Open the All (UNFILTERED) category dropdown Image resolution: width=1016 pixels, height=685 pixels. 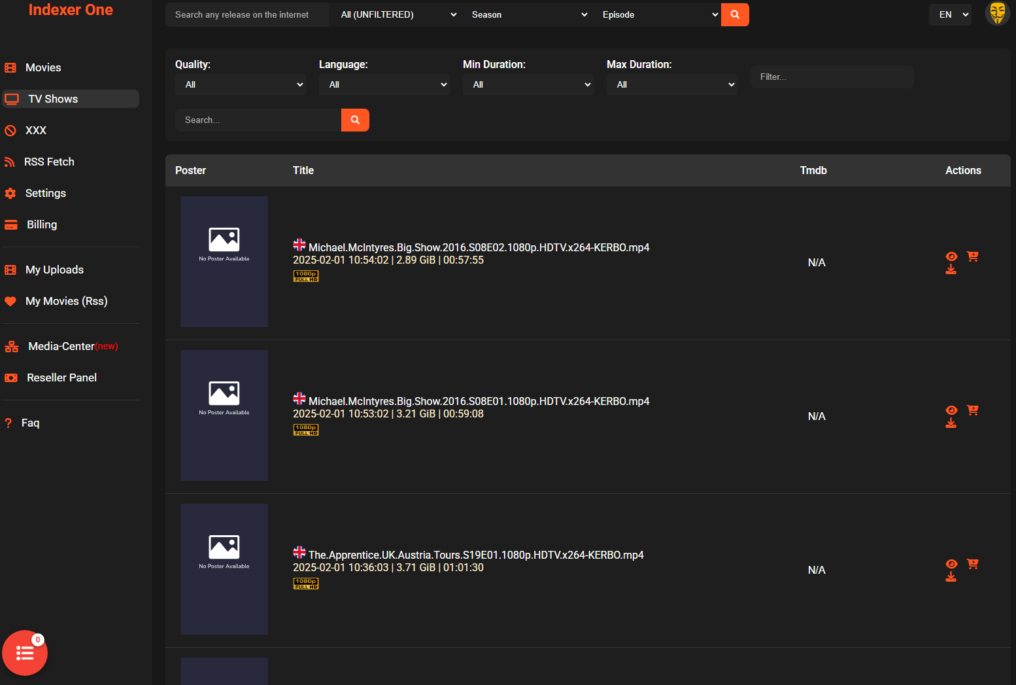pos(398,14)
